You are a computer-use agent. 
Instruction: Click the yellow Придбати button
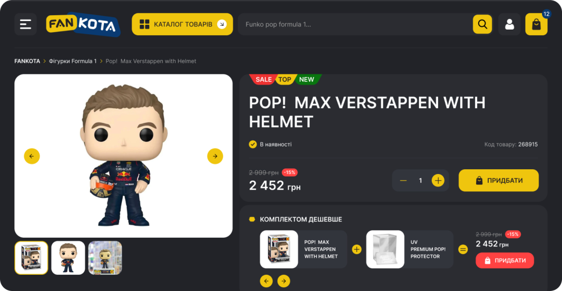click(x=499, y=180)
